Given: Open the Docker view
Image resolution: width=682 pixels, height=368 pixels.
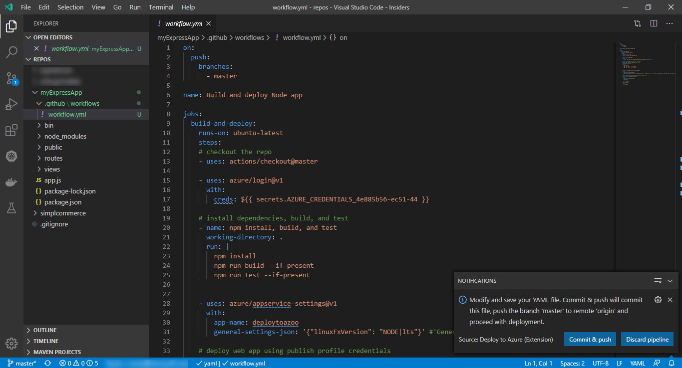Looking at the screenshot, I should pyautogui.click(x=11, y=182).
